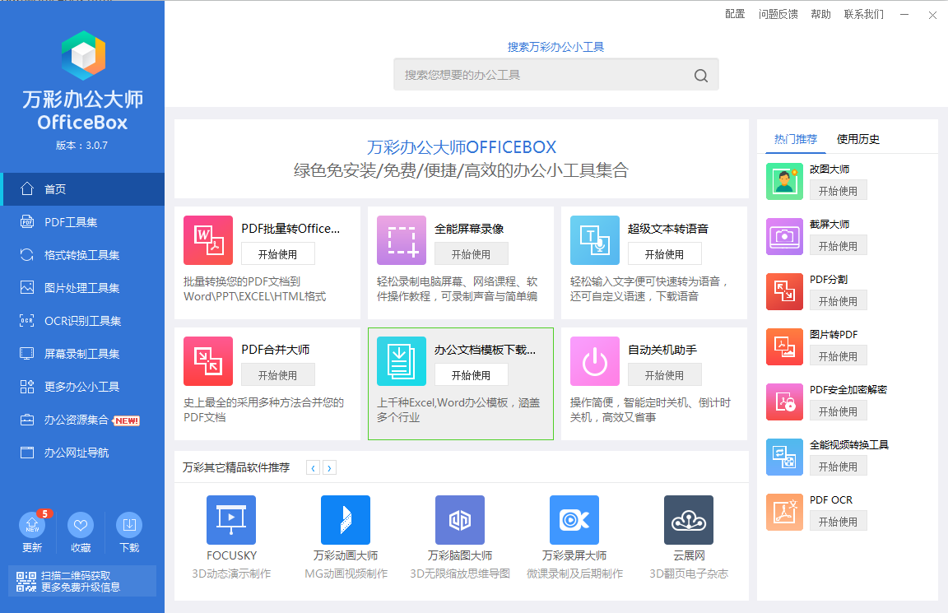Switch to the 热门推荐 tab
The height and width of the screenshot is (613, 948).
click(795, 139)
